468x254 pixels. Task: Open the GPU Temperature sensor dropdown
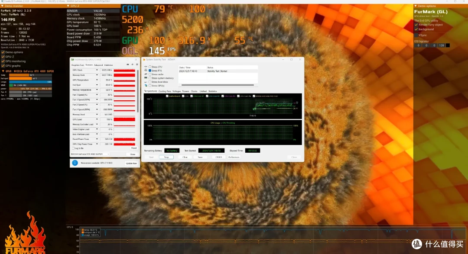97,80
